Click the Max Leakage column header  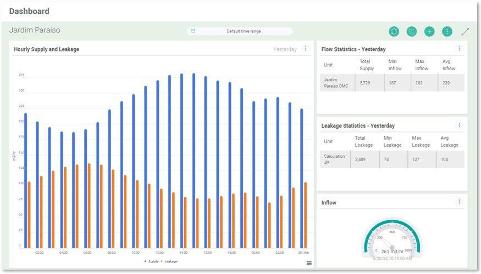click(x=421, y=141)
